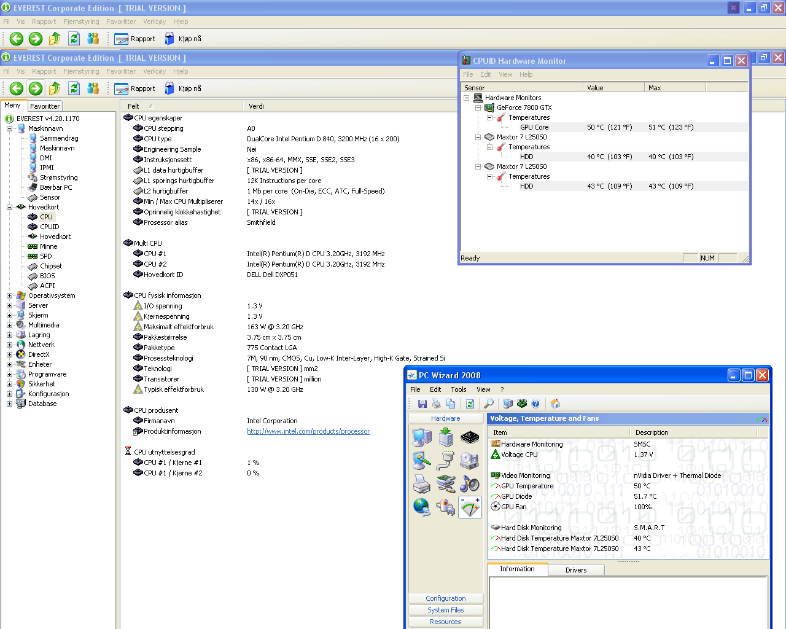
Task: Open the Configuration section in PC Wizard
Action: (x=446, y=598)
